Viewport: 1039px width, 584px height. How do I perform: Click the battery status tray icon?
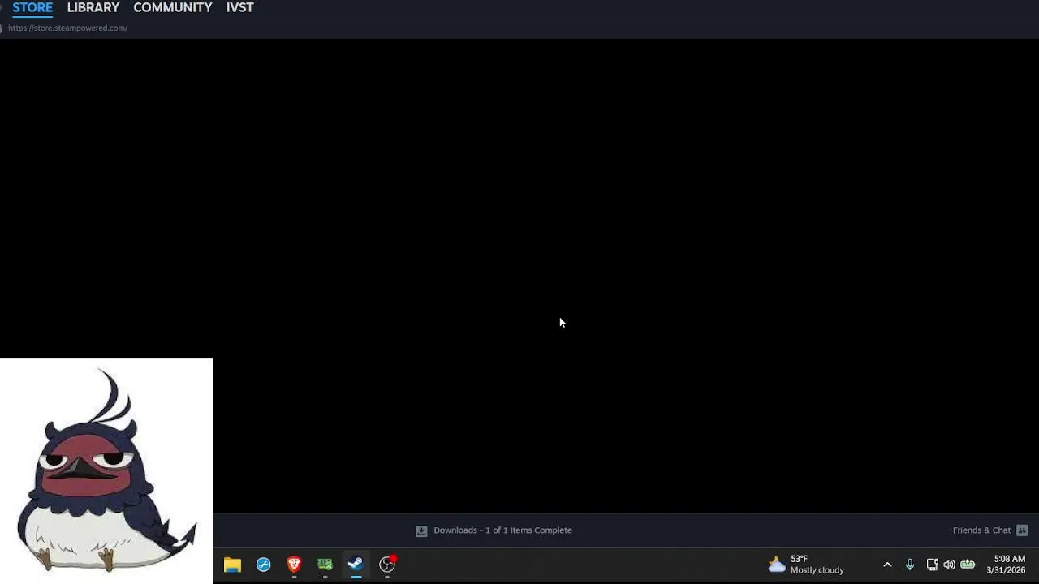[x=968, y=565]
